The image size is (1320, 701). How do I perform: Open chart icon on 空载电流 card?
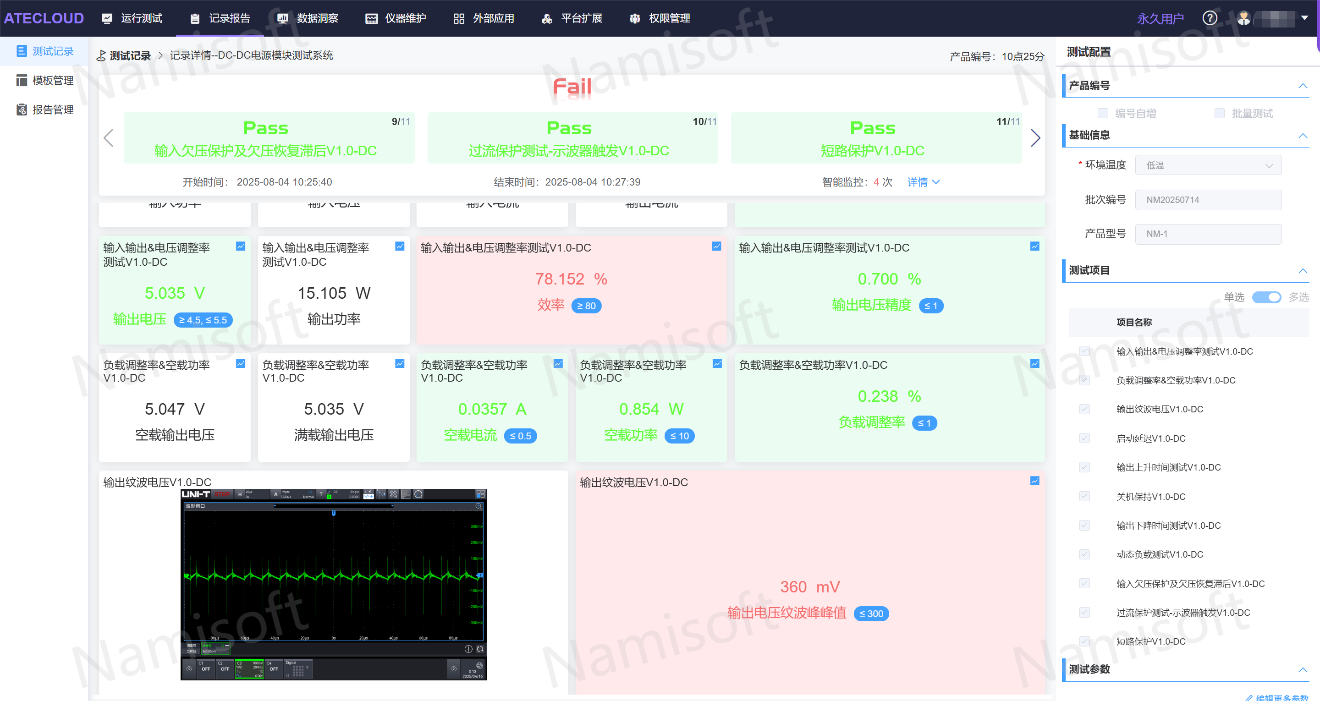pos(558,364)
